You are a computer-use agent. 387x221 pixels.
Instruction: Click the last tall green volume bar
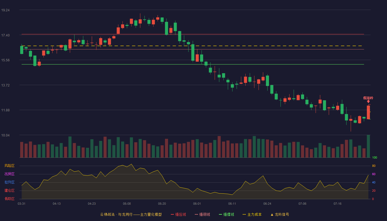click(368, 146)
